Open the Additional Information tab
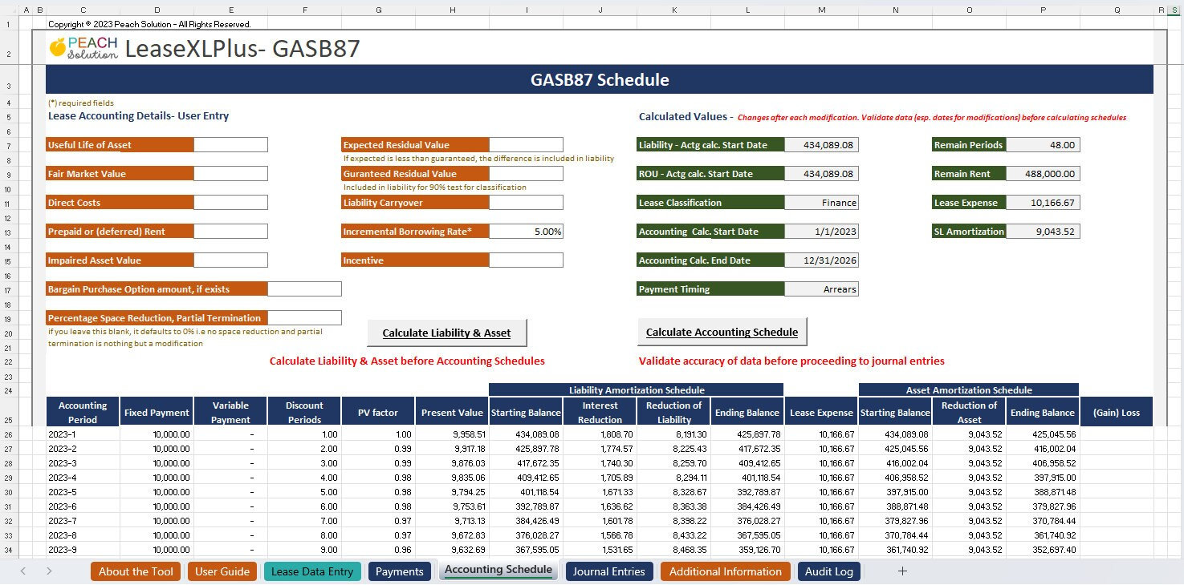1184x585 pixels. coord(725,571)
